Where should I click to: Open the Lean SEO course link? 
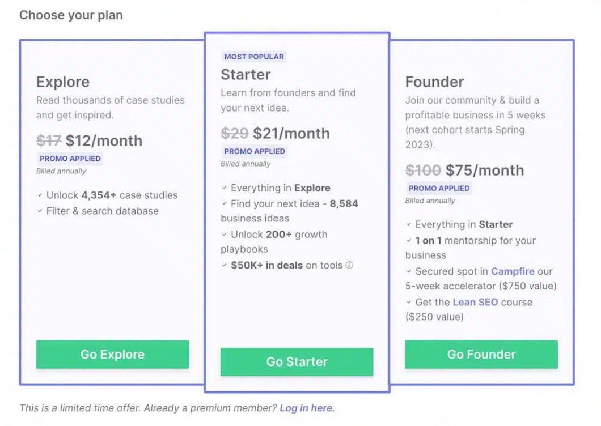[x=475, y=302]
